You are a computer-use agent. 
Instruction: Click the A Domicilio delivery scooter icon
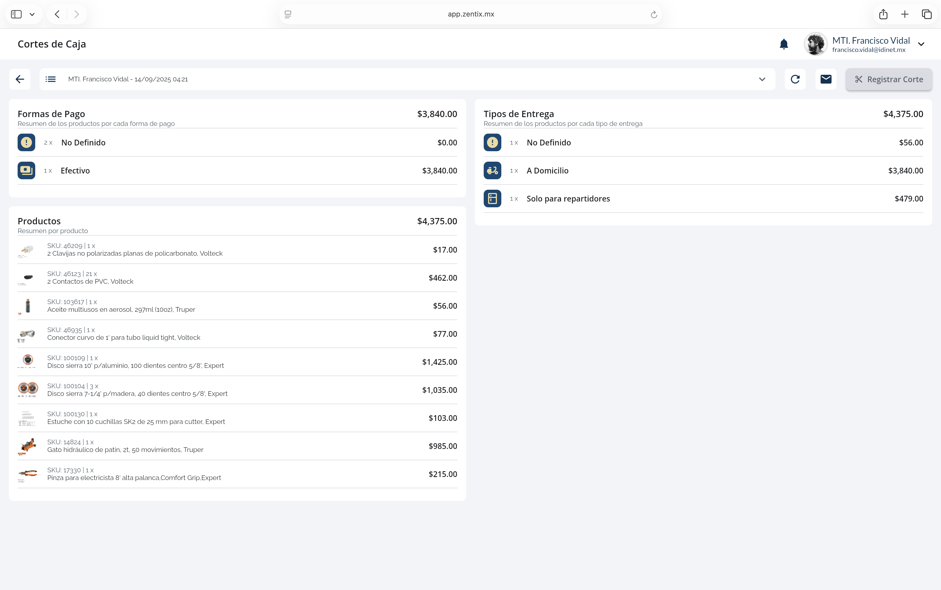point(492,170)
